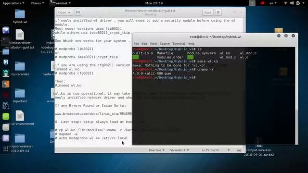This screenshot has height=173, width=308.
Task: Expand the Open dropdown arrow in gedit
Action: [69, 12]
